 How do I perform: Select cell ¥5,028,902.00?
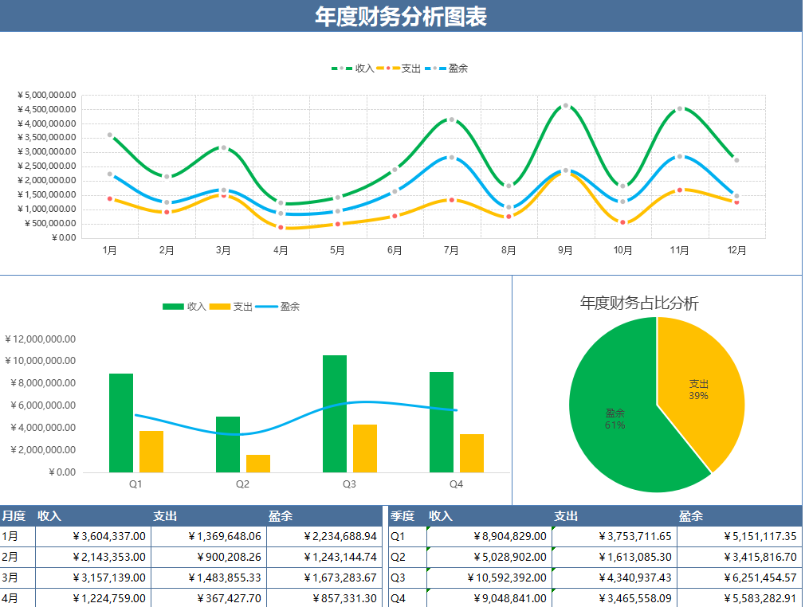(x=489, y=558)
